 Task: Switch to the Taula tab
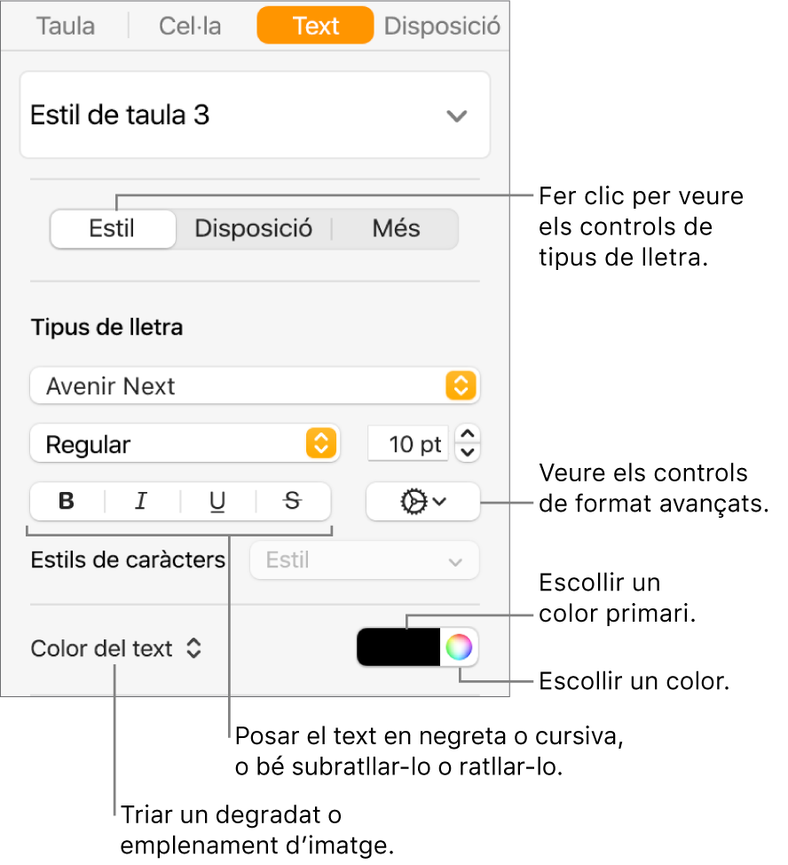coord(66,26)
